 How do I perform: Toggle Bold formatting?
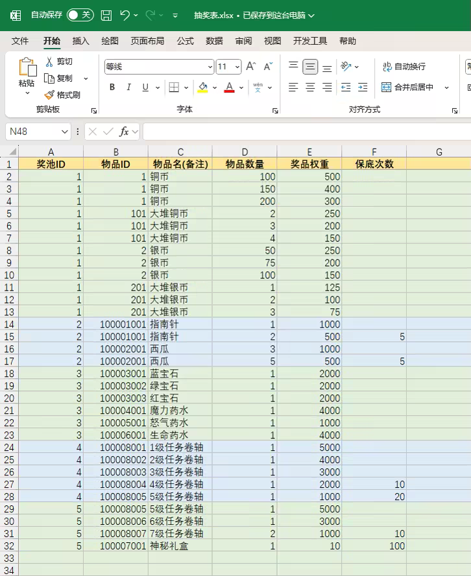pyautogui.click(x=112, y=88)
